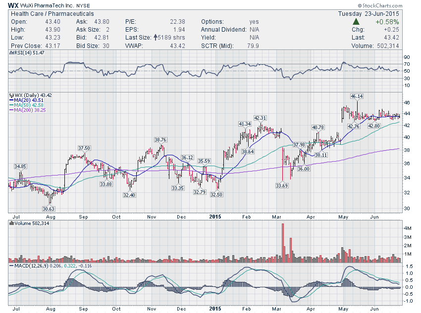
Task: Click the Chg value +0.25
Action: [x=391, y=30]
